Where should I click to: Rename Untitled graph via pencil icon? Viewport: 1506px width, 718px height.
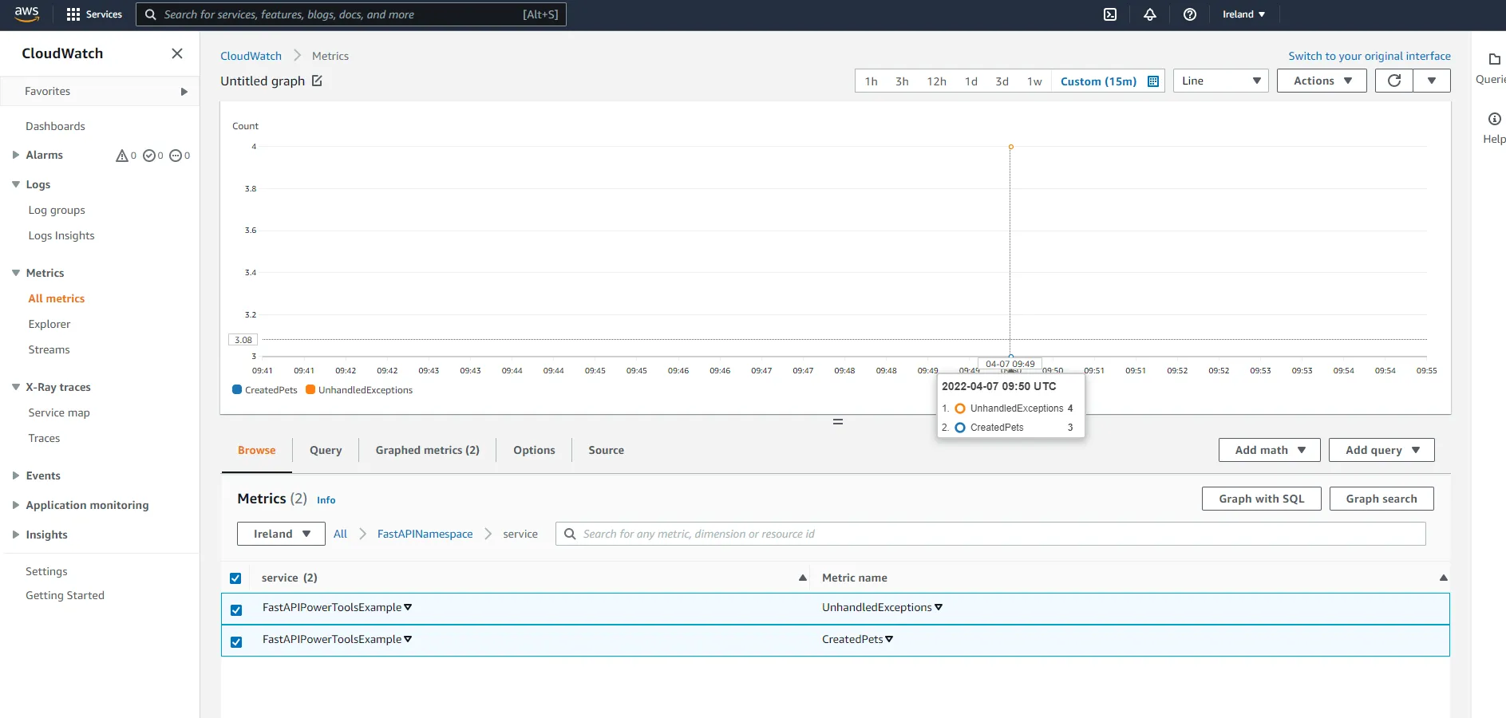(317, 80)
